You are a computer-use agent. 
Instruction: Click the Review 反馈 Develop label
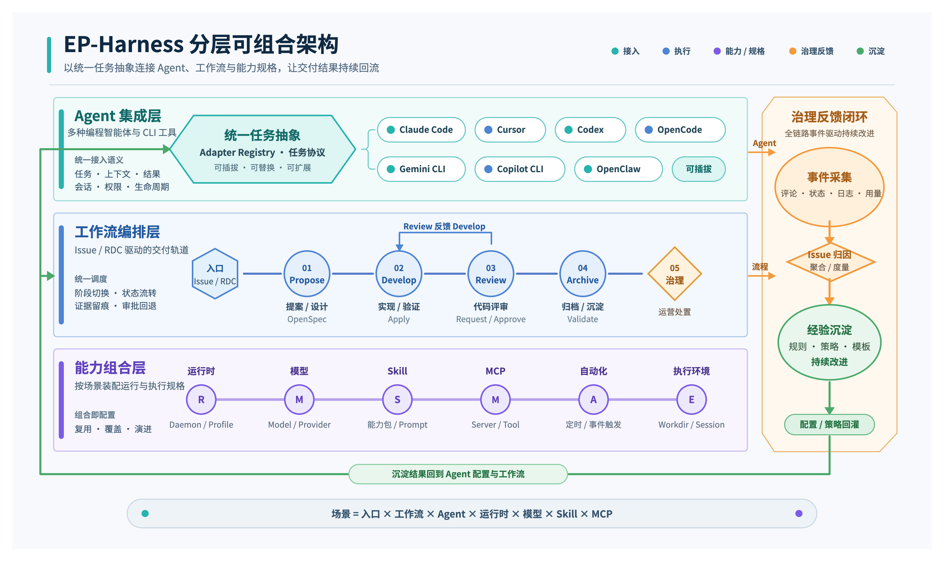click(444, 226)
